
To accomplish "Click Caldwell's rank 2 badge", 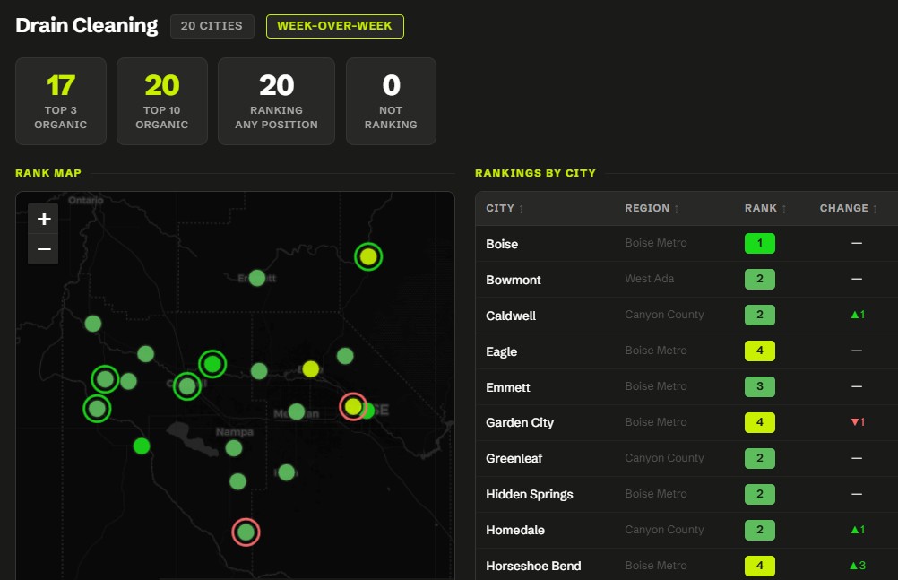I will tap(759, 316).
